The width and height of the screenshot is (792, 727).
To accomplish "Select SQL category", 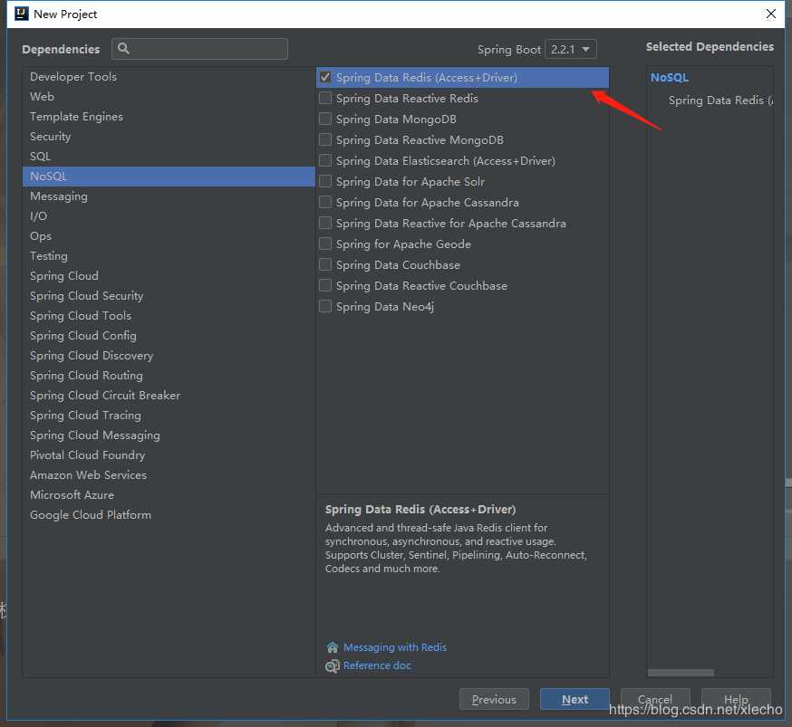I will (169, 157).
